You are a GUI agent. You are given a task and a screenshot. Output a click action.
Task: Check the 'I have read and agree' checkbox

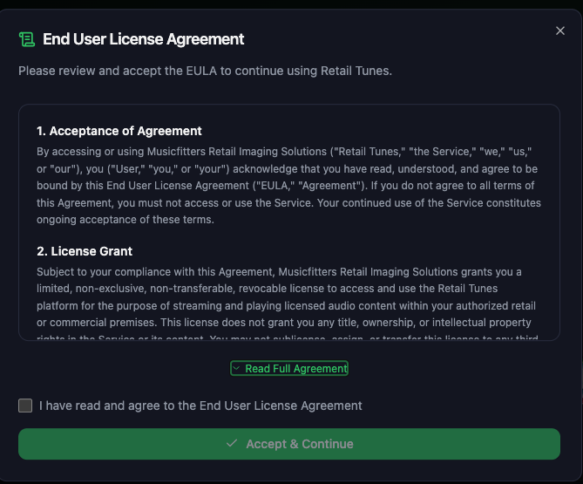point(25,406)
